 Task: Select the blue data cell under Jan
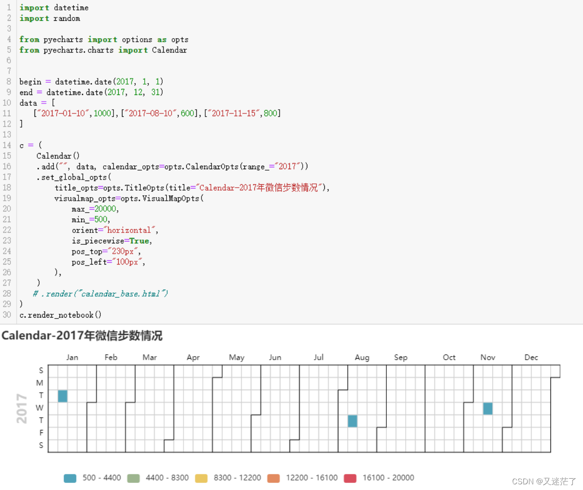click(x=62, y=395)
